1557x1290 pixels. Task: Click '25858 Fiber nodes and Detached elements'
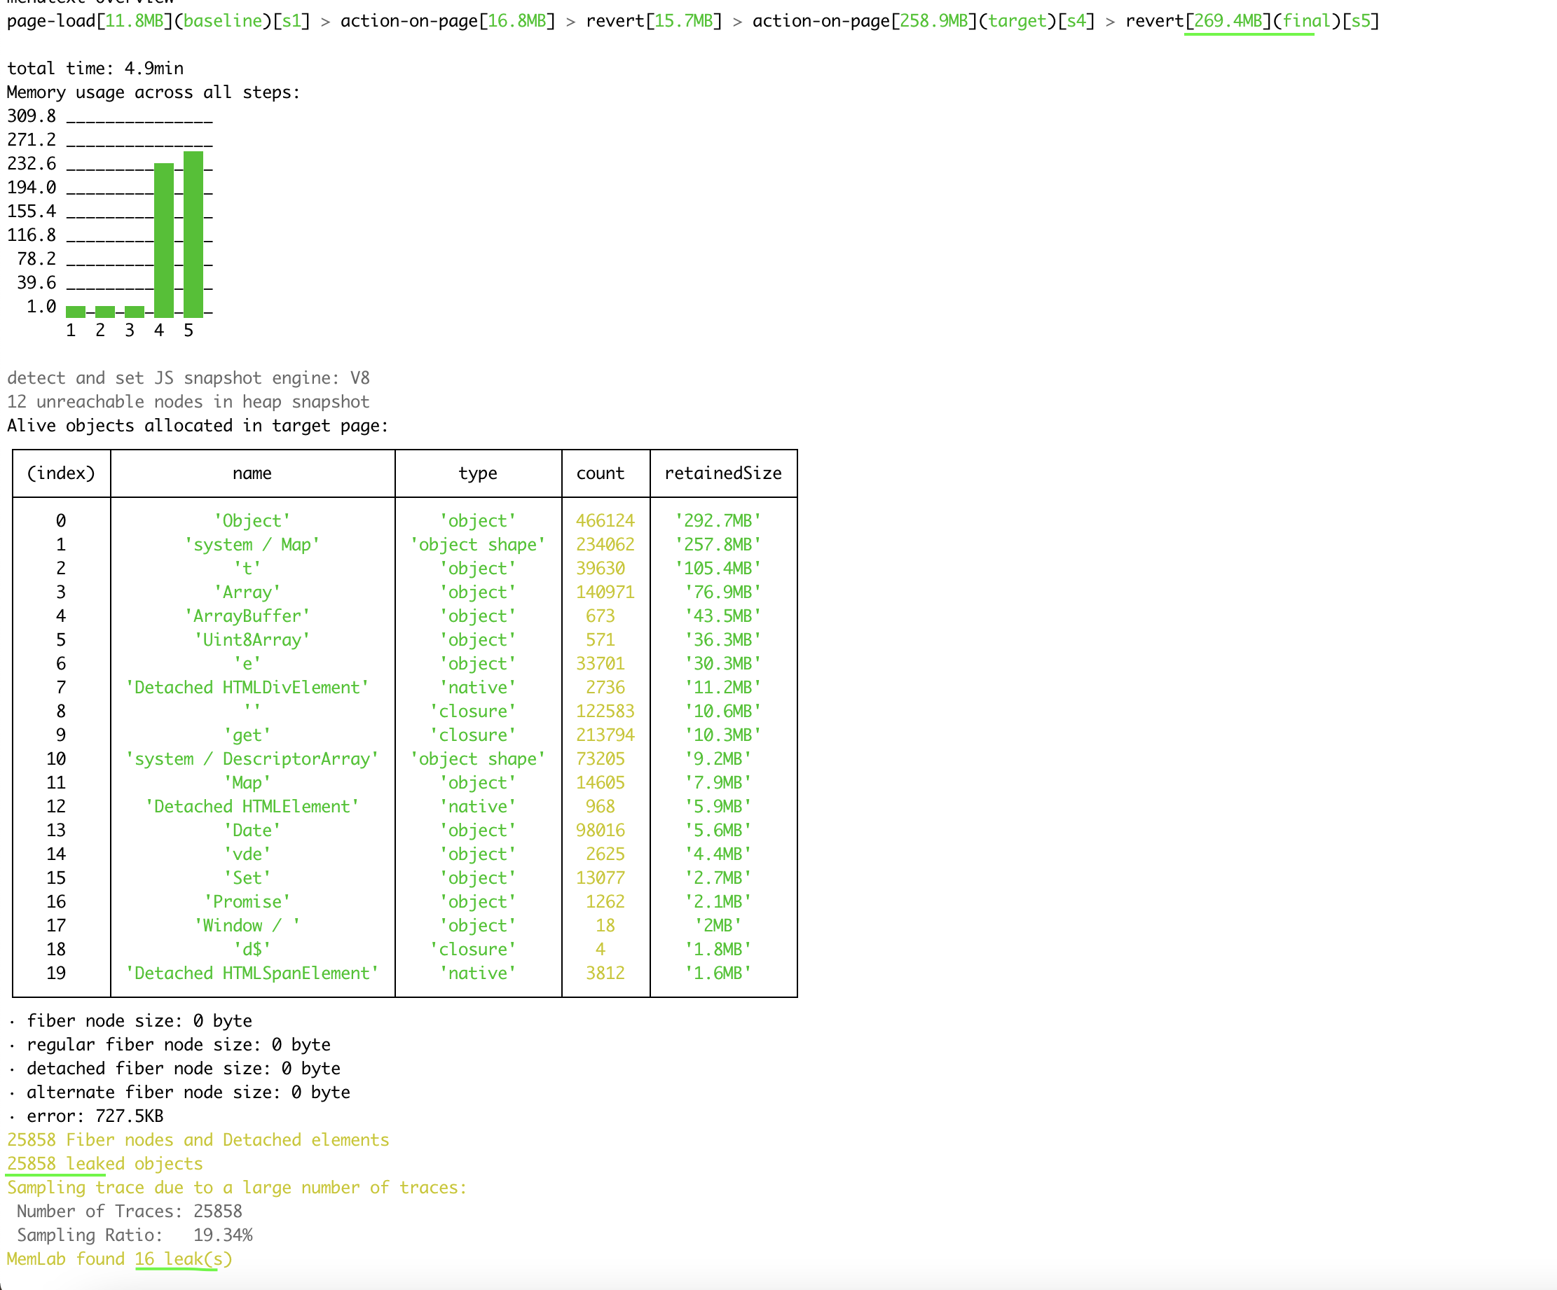pos(198,1139)
